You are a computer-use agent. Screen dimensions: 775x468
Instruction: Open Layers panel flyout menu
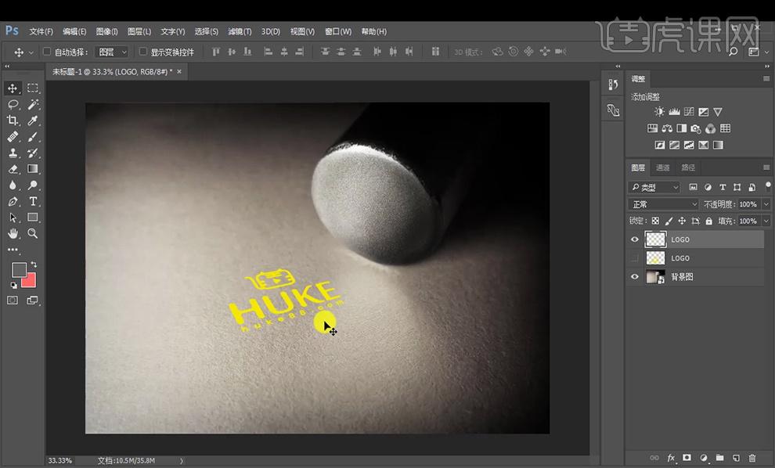(x=766, y=167)
